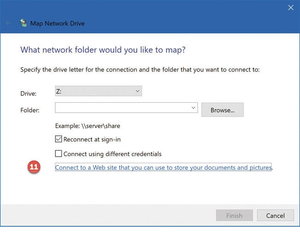The image size is (300, 246).
Task: Enable Connect using different credentials checkbox
Action: point(59,154)
